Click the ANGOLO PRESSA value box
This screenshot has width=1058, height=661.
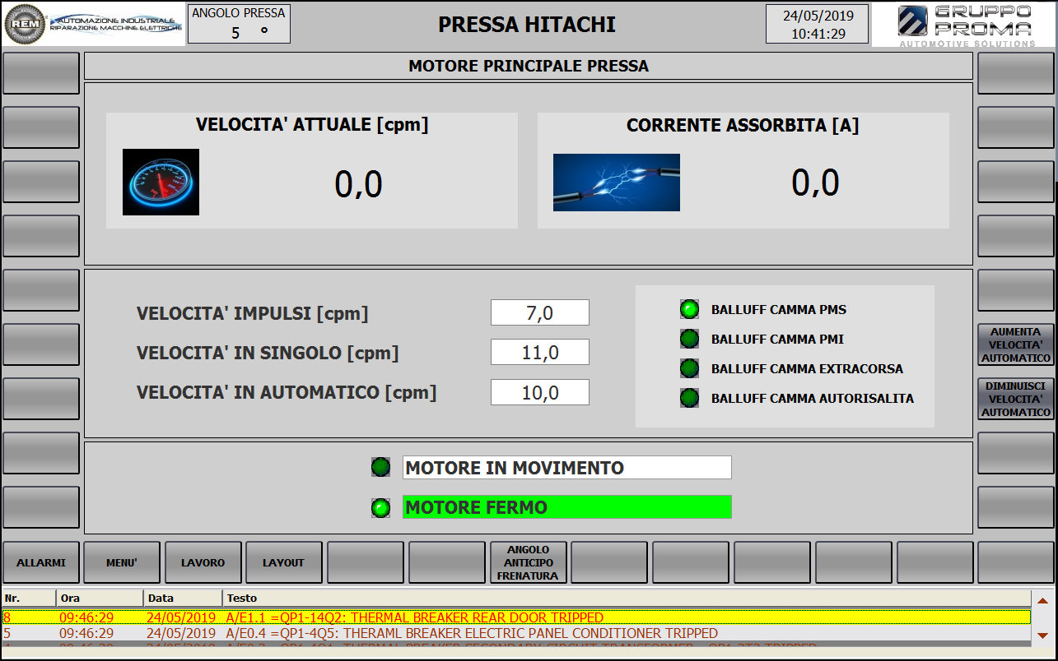click(239, 24)
